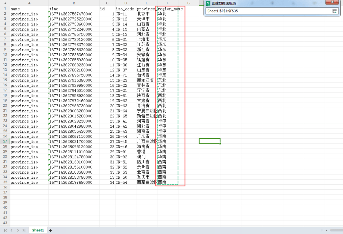Switch to the Sheet1 tab

click(x=38, y=230)
